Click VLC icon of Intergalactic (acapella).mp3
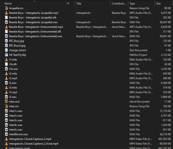This screenshot has width=173, height=149. (x=6, y=13)
